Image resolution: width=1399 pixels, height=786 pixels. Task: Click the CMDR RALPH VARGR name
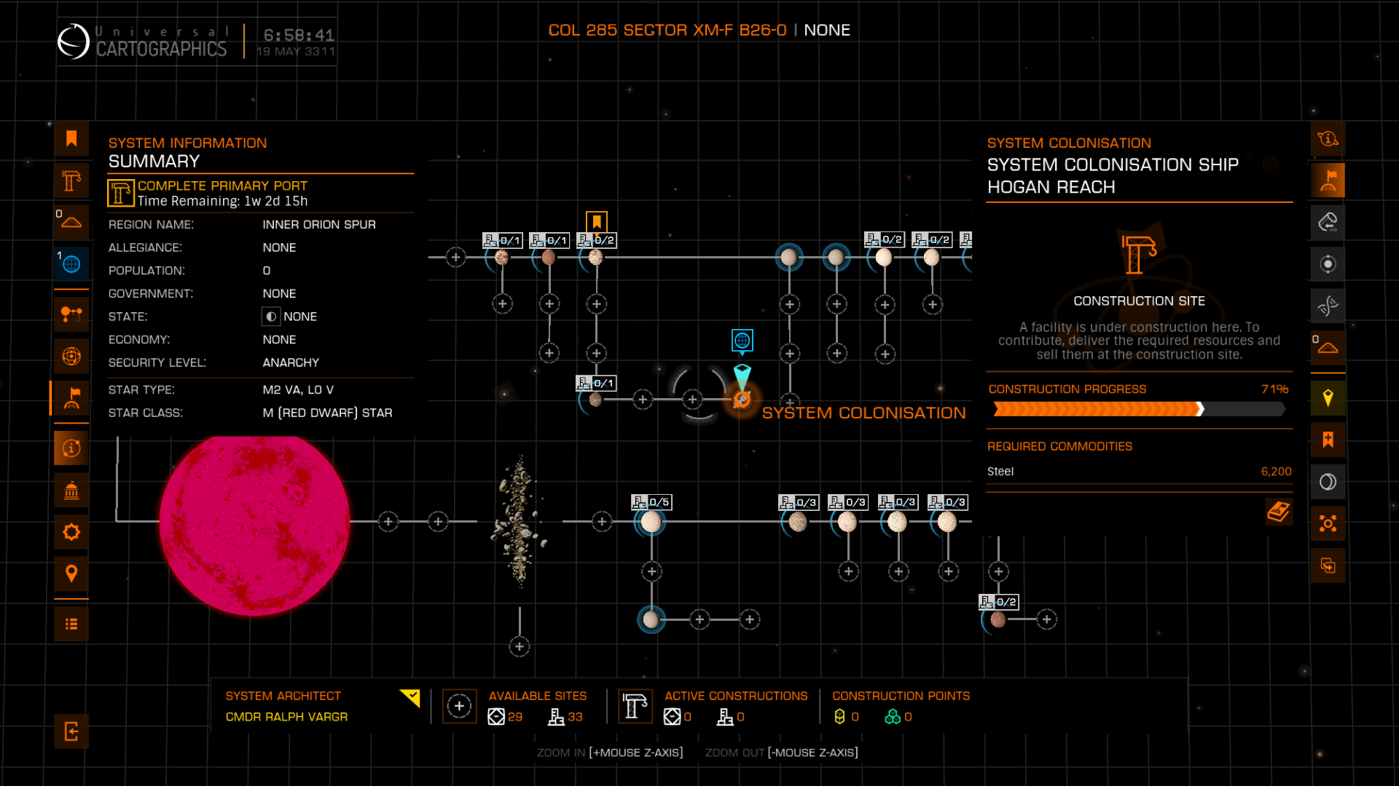286,717
